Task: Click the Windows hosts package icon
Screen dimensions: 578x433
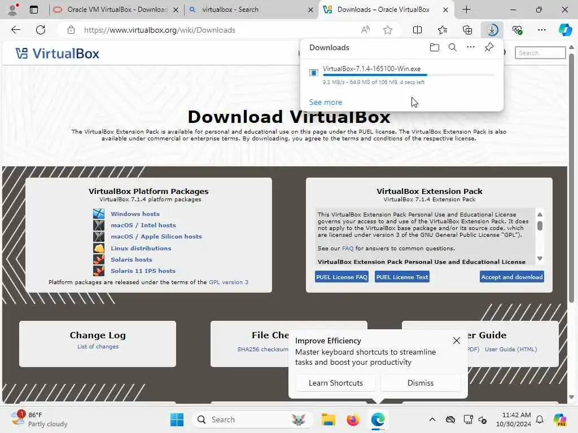Action: click(x=99, y=214)
